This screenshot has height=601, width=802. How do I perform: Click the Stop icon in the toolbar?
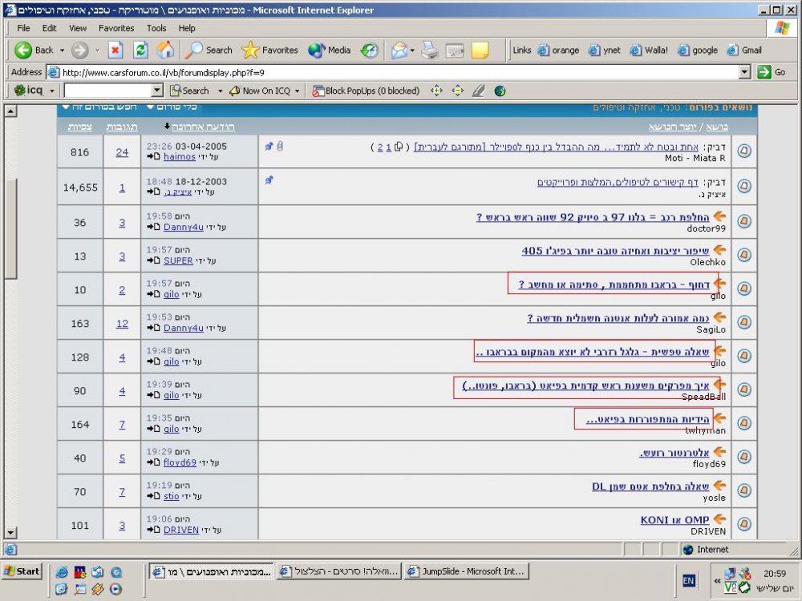pos(115,50)
